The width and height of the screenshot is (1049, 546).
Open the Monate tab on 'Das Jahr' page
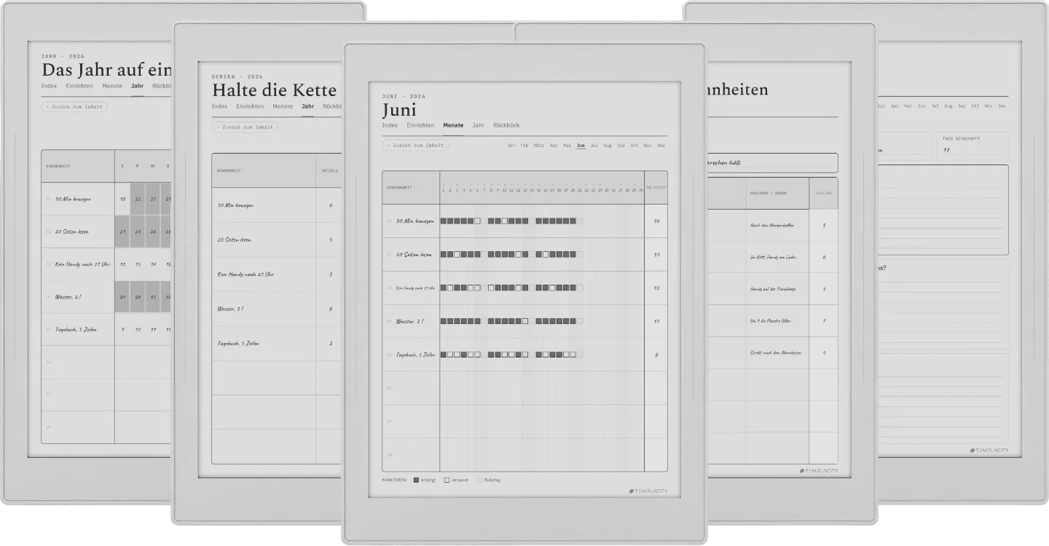coord(112,86)
